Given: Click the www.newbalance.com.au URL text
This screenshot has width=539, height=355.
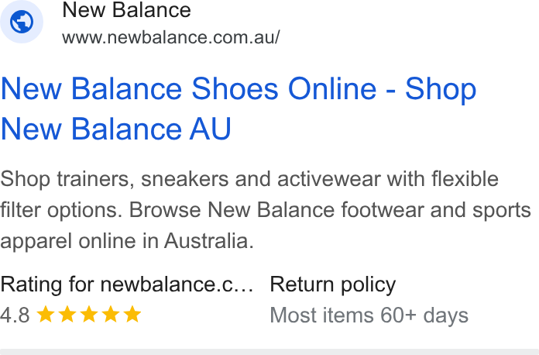Looking at the screenshot, I should [171, 37].
